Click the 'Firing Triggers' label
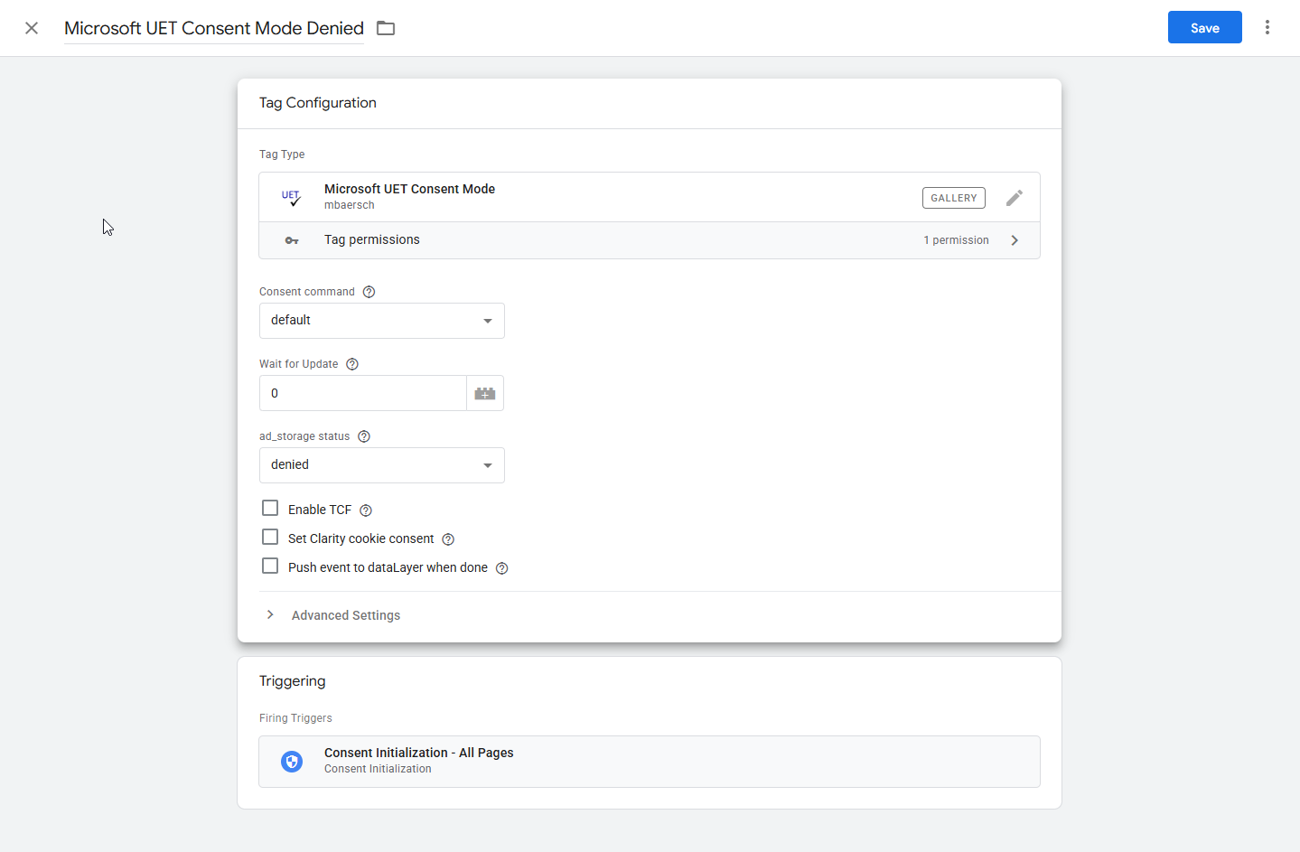This screenshot has height=852, width=1300. (x=295, y=718)
